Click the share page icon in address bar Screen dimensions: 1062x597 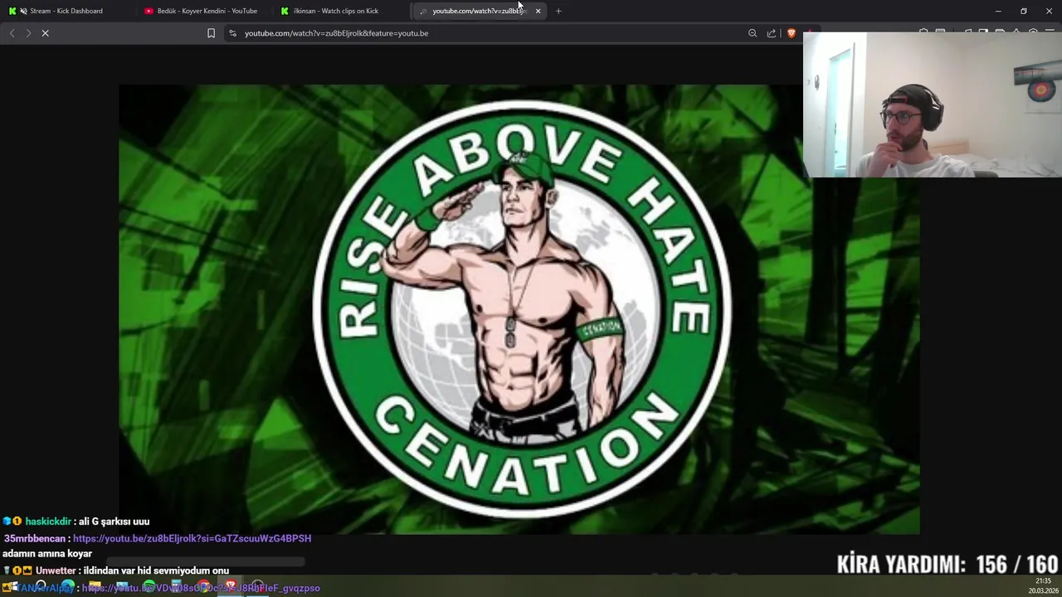(x=772, y=33)
